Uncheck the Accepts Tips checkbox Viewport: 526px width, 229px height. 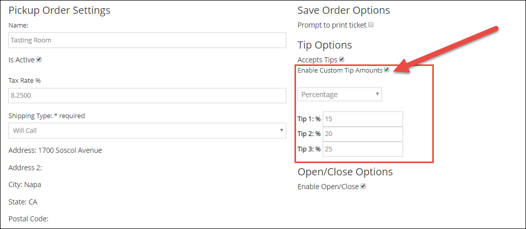tap(342, 59)
